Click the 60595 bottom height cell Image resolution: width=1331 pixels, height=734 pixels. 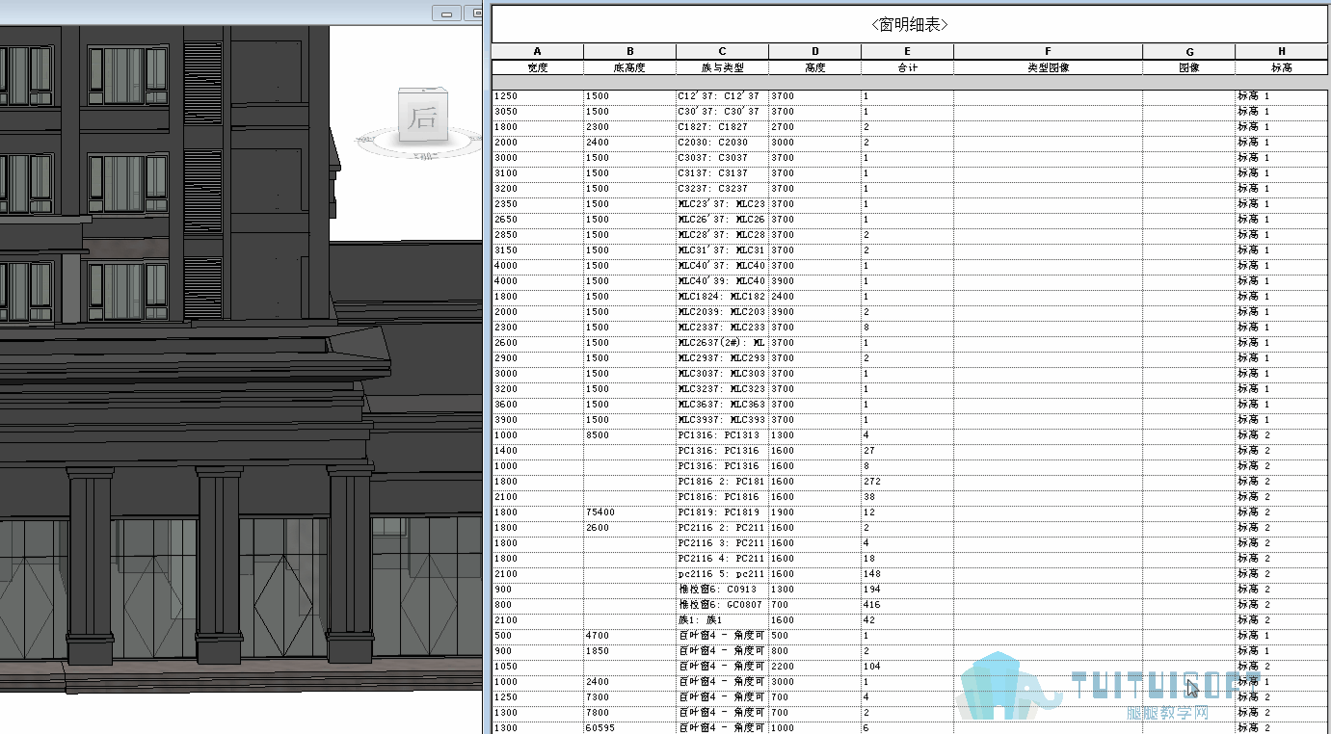point(629,727)
